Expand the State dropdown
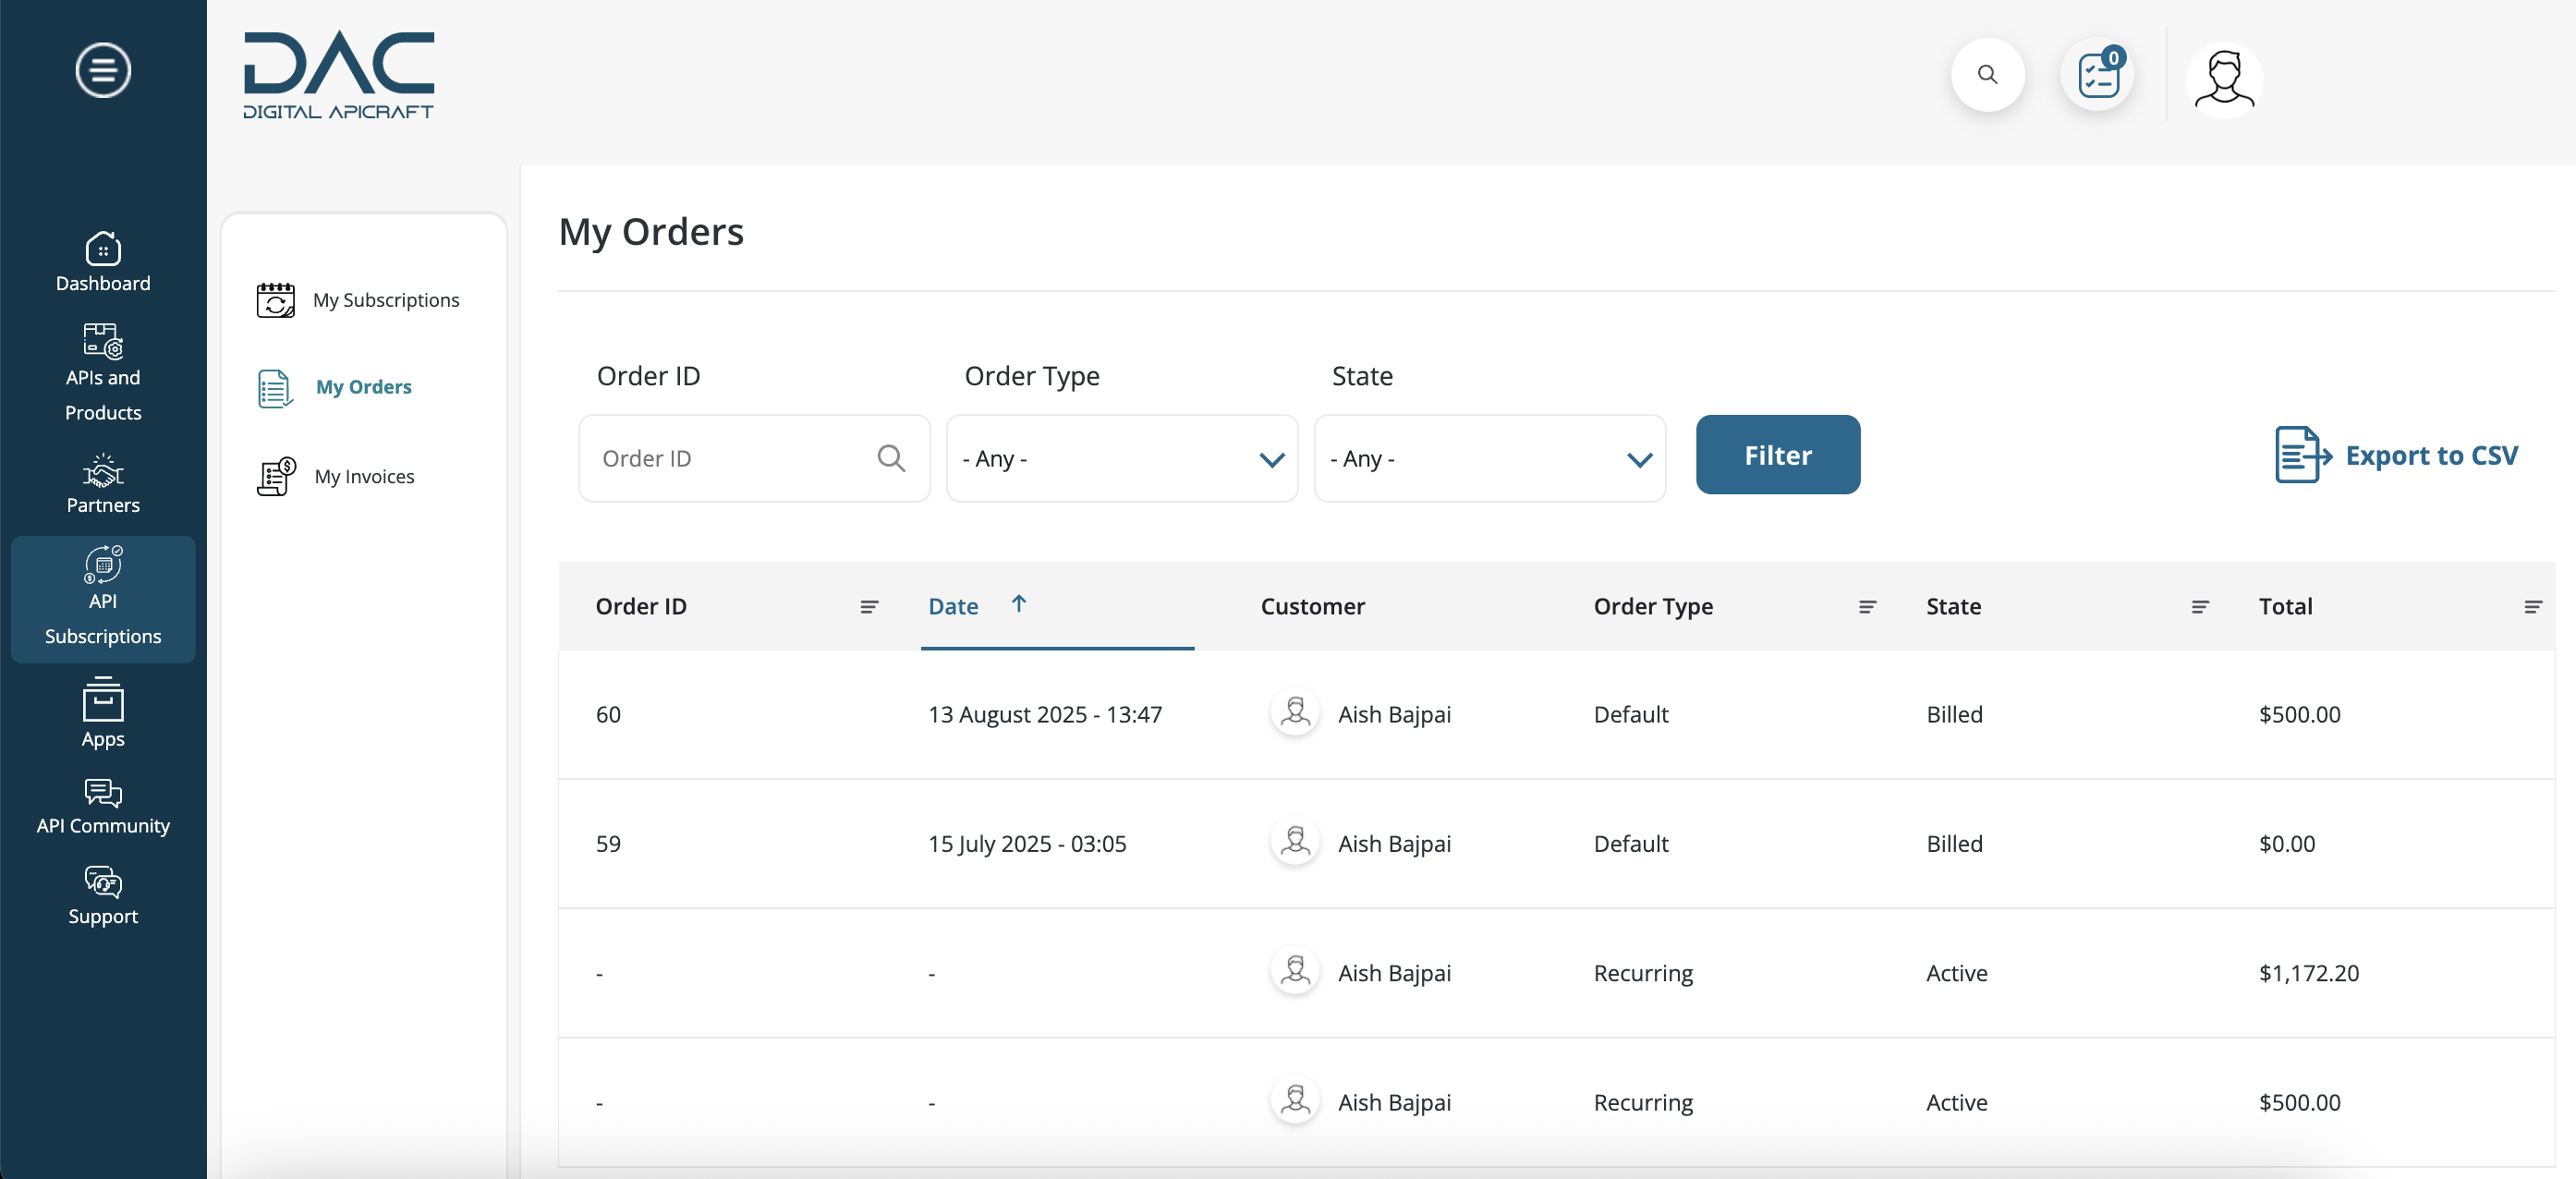The image size is (2576, 1179). pos(1490,458)
